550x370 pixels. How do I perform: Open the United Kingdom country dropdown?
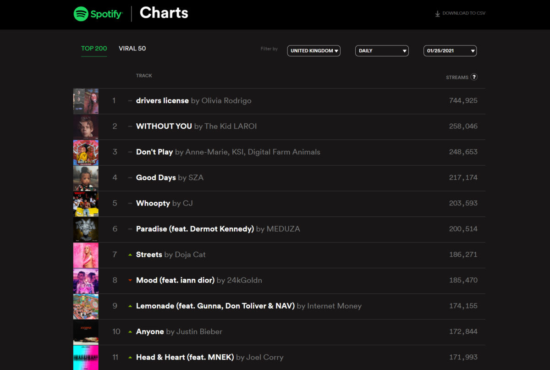314,51
